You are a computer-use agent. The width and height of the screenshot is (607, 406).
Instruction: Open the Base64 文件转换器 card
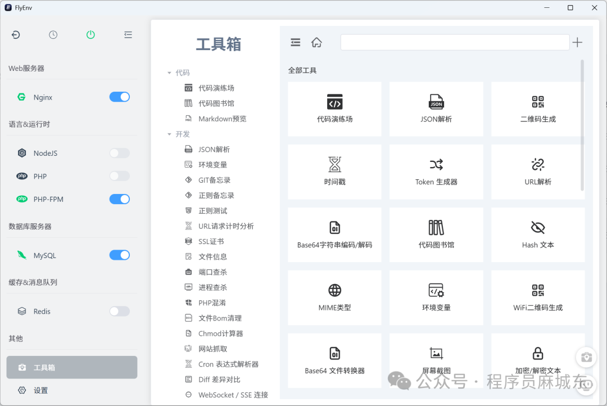(x=334, y=360)
